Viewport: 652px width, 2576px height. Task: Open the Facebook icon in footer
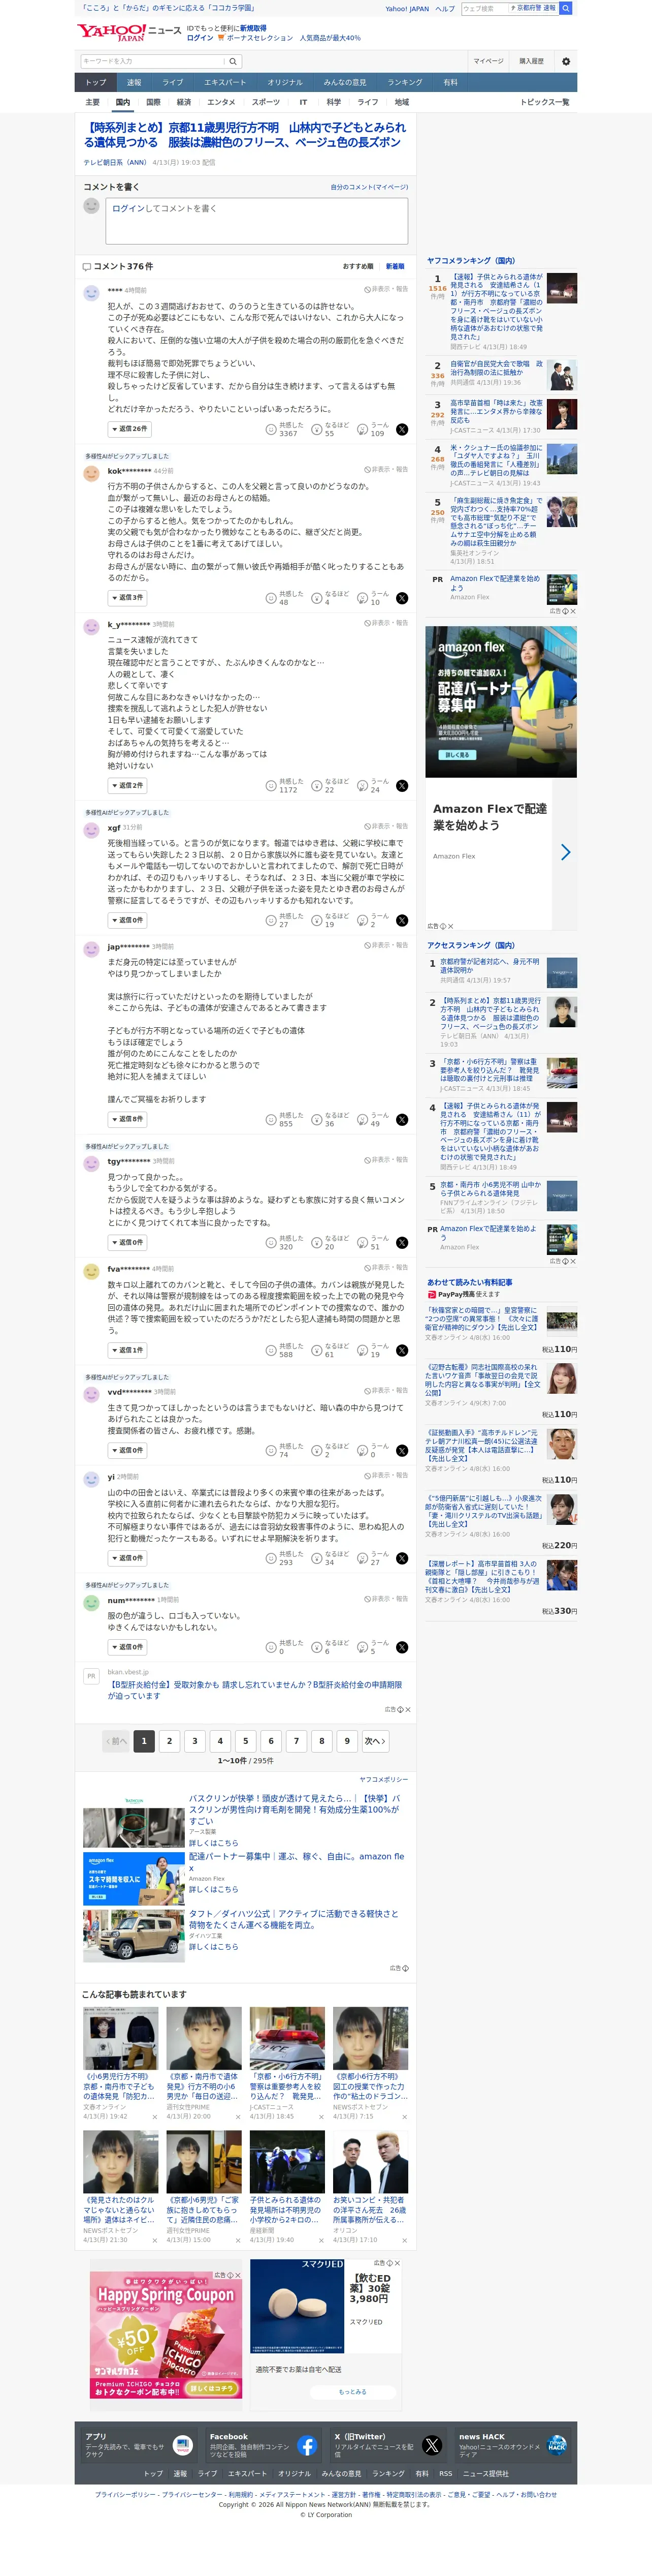tap(307, 2445)
